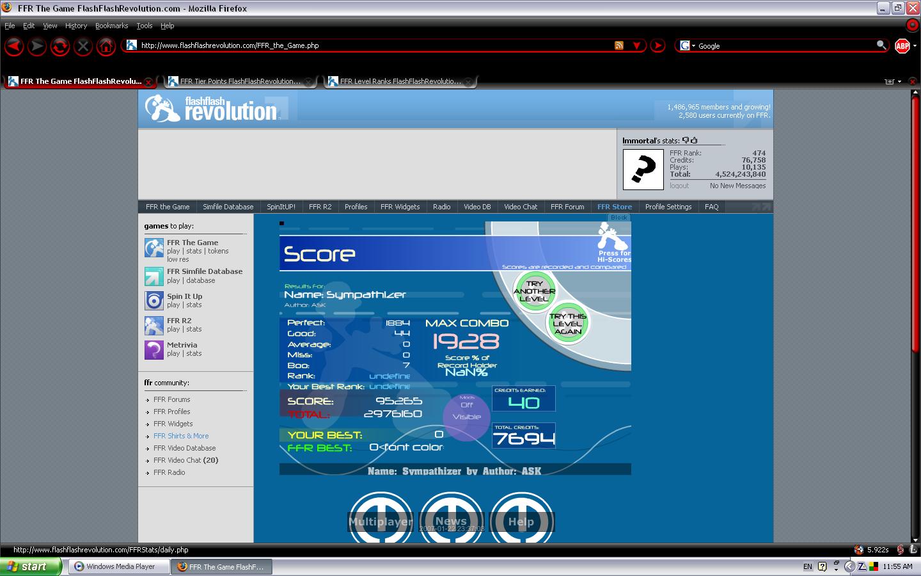Click the Windows Start button

pyautogui.click(x=31, y=566)
